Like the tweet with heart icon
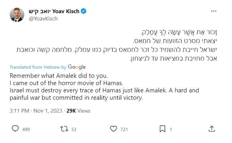Viewport: 232px width, 143px height. click(113, 129)
